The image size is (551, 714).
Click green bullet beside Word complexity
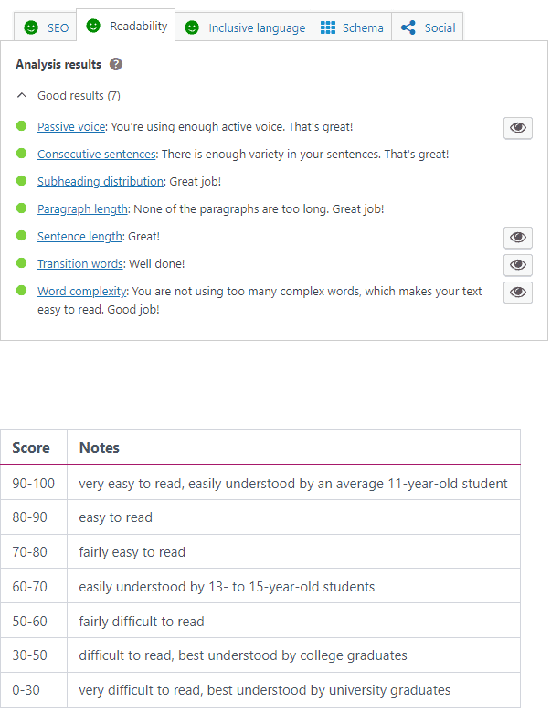[21, 290]
